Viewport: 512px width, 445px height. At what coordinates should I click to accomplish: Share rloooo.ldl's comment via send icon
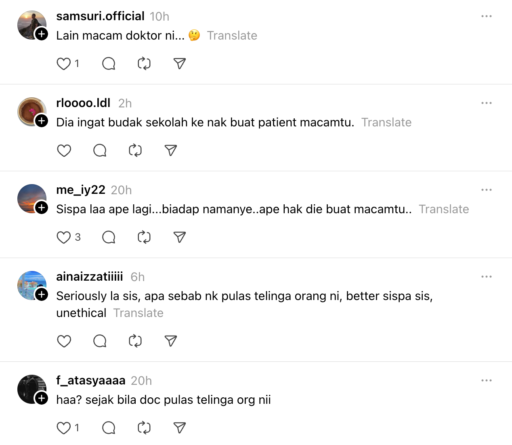coord(171,151)
